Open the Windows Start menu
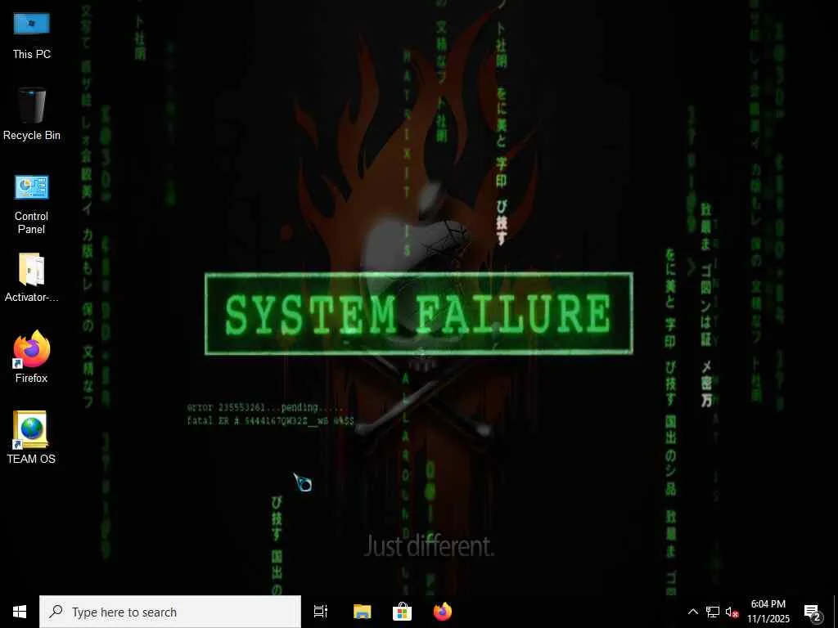The image size is (838, 628). tap(20, 612)
